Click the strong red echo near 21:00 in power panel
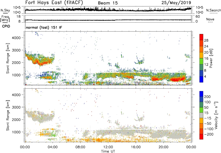Viewport: 221px width, 153px height. [177, 79]
